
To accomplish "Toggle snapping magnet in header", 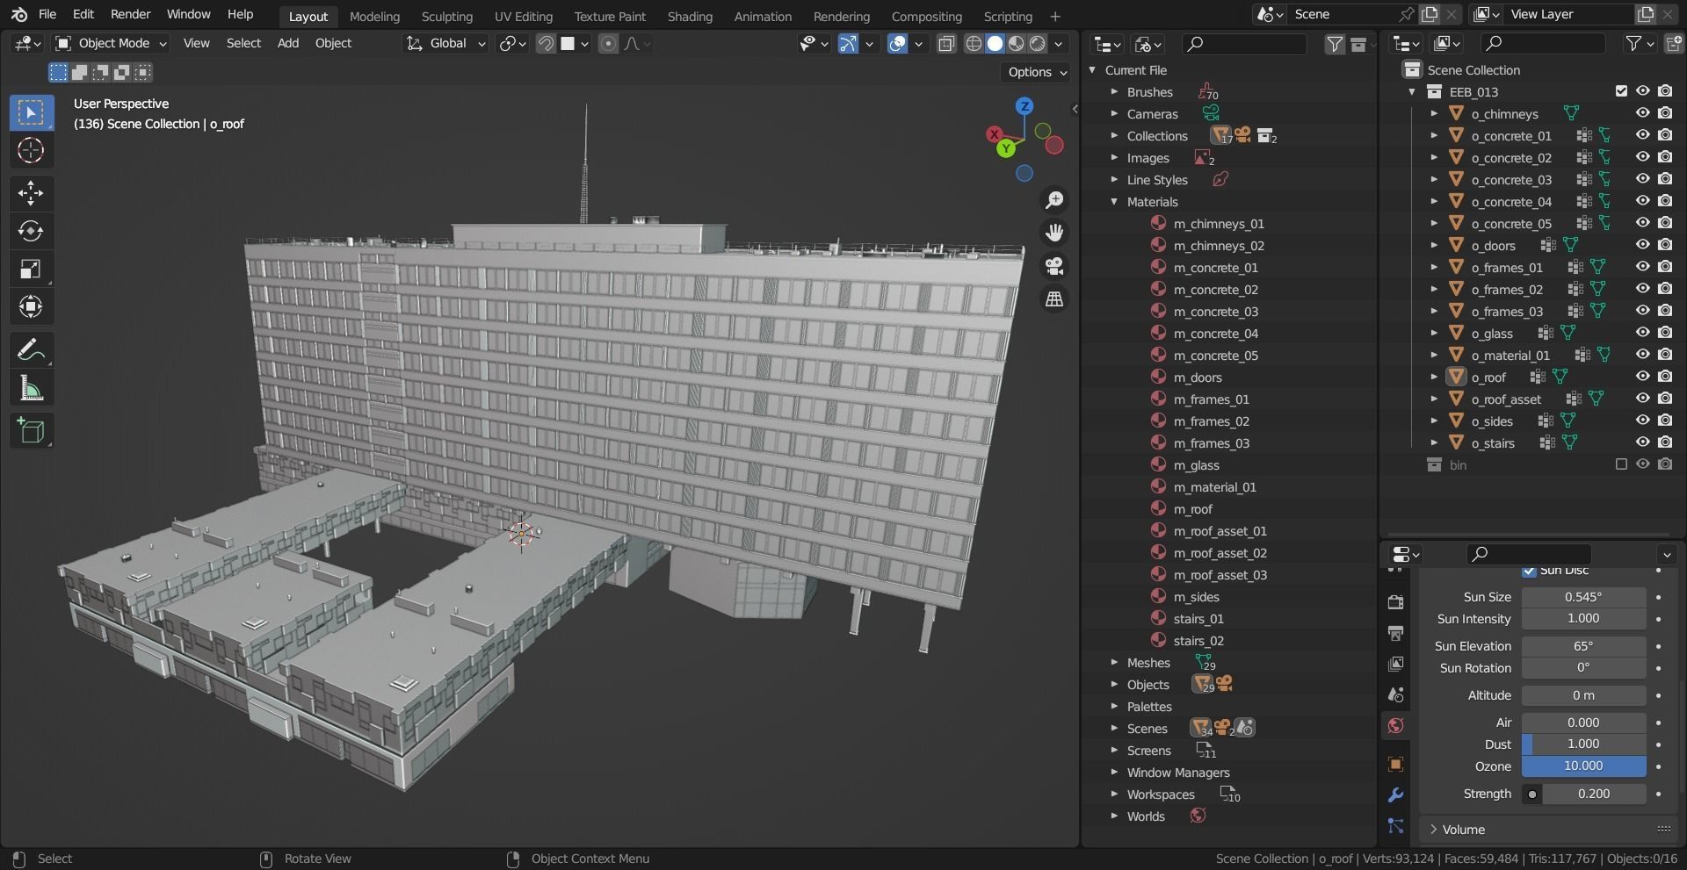I will tap(546, 44).
